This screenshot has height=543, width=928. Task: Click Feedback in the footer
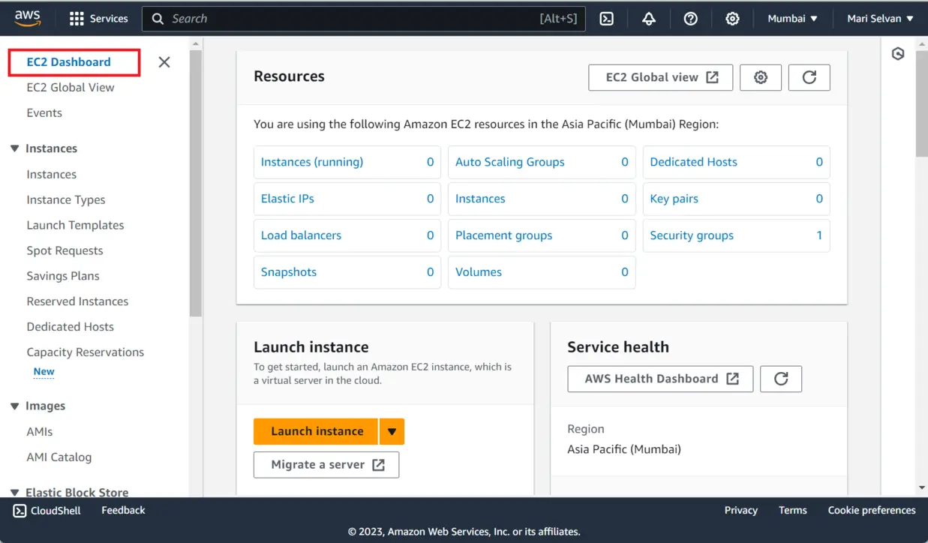[123, 510]
